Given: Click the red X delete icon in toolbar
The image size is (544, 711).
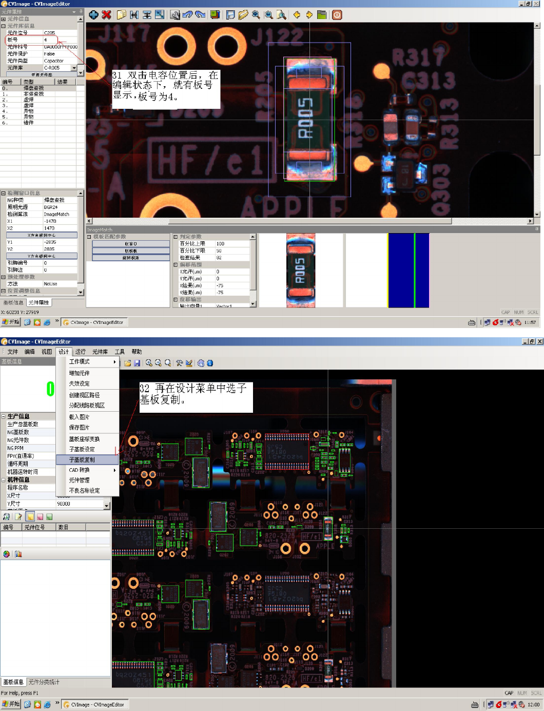Looking at the screenshot, I should pyautogui.click(x=106, y=15).
